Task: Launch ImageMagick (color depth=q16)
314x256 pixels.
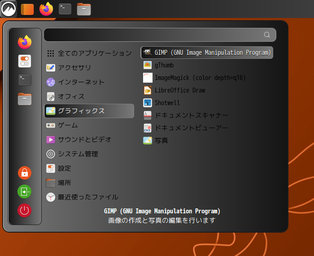Action: 207,78
